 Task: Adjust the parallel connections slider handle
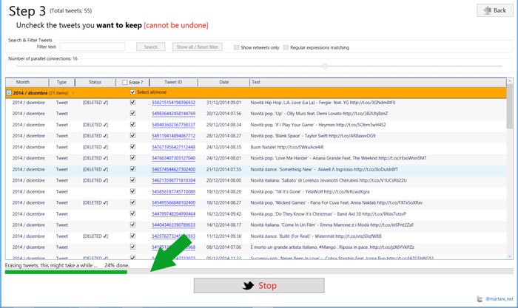point(325,66)
